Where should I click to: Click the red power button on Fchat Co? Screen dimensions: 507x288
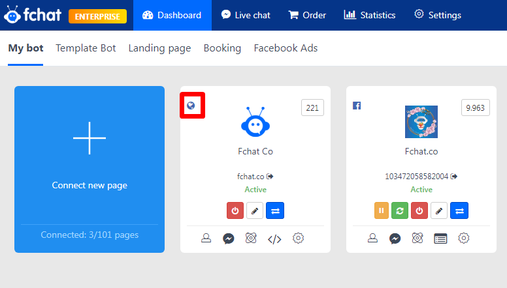pos(235,210)
